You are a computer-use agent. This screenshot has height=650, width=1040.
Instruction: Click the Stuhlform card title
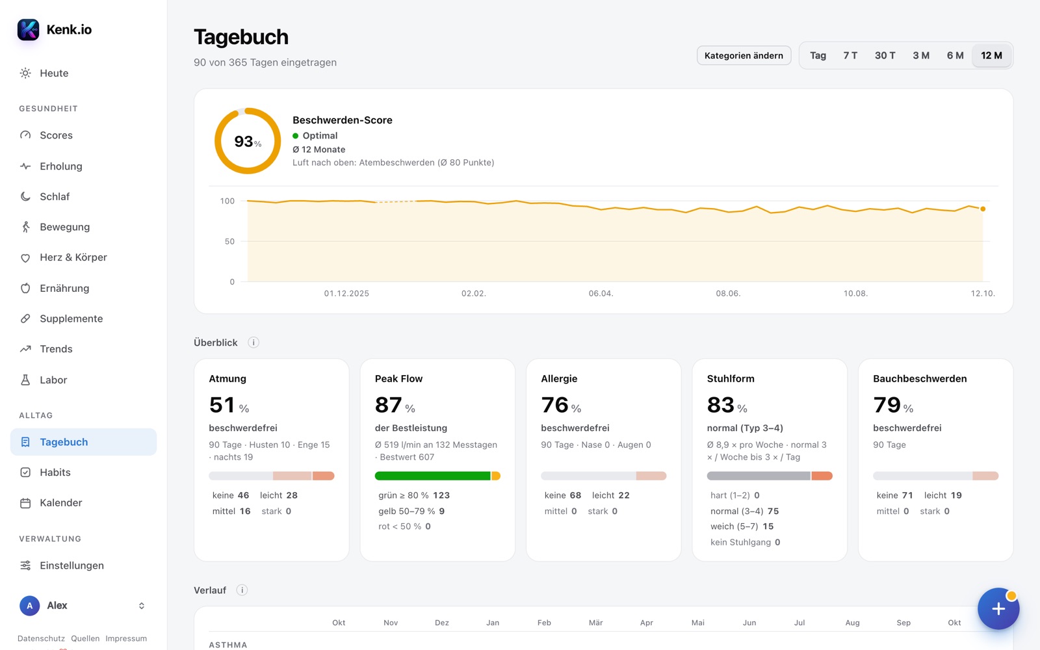point(731,379)
